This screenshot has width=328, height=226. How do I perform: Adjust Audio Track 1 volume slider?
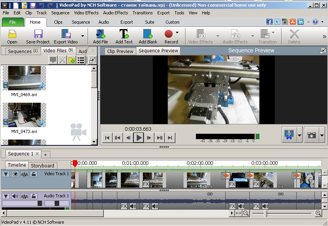(x=39, y=203)
